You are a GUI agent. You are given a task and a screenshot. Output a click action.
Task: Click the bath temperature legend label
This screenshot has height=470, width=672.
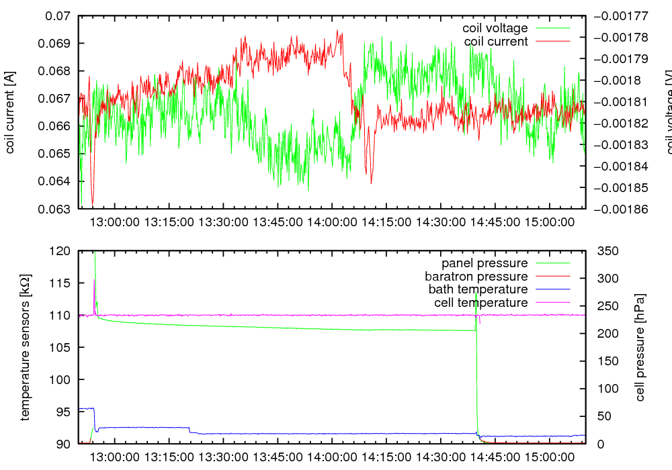click(478, 289)
